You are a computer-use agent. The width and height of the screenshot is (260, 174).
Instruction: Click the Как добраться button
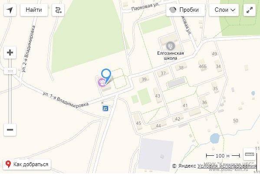27,164
